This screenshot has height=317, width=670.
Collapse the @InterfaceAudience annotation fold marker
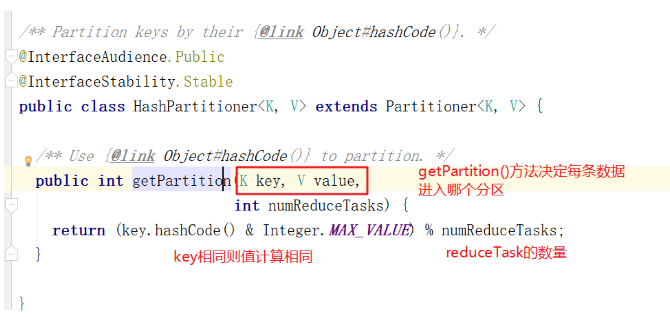tap(11, 57)
